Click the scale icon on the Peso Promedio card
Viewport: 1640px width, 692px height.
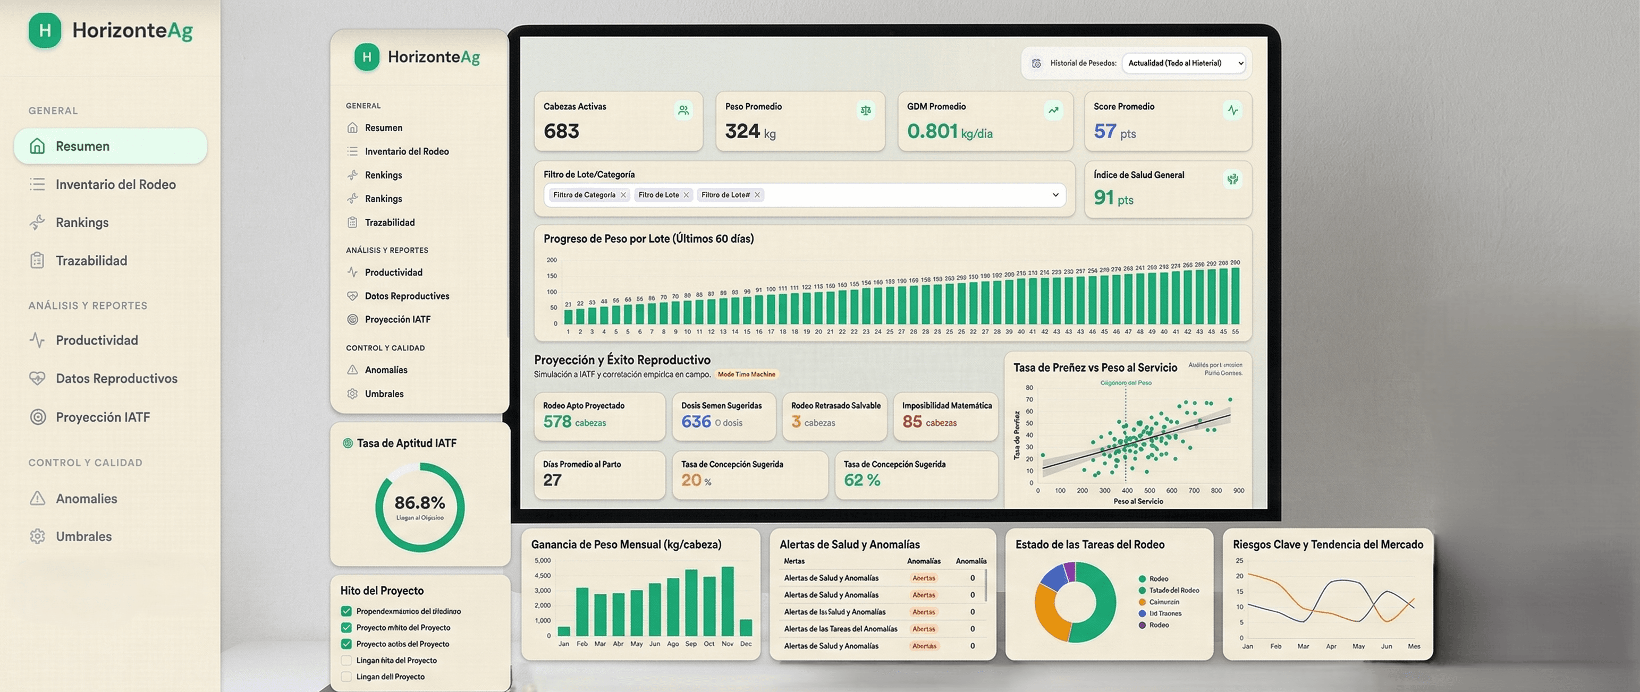(x=866, y=110)
